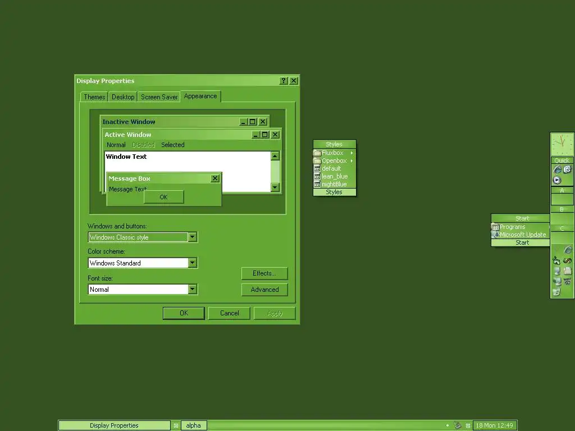
Task: Click the Help question mark button in title bar
Action: point(284,81)
